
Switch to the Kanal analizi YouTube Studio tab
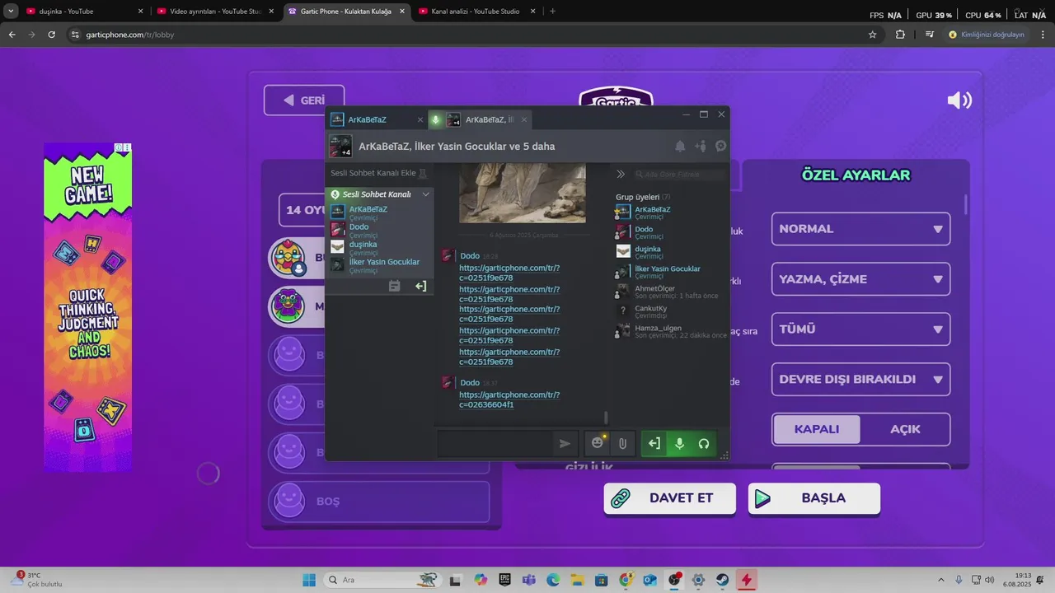click(477, 12)
